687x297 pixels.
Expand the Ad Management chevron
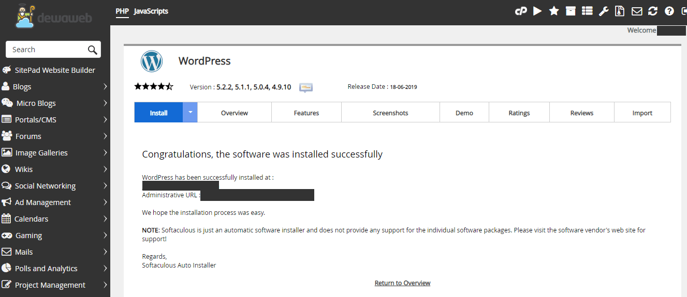pyautogui.click(x=105, y=202)
